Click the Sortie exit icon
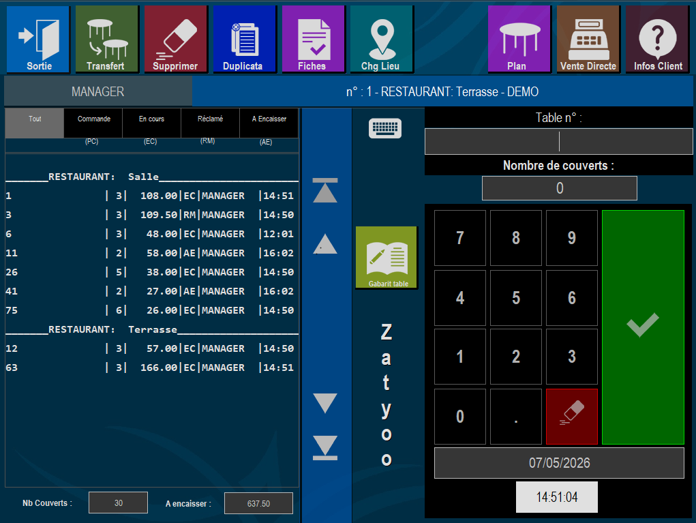 38,39
